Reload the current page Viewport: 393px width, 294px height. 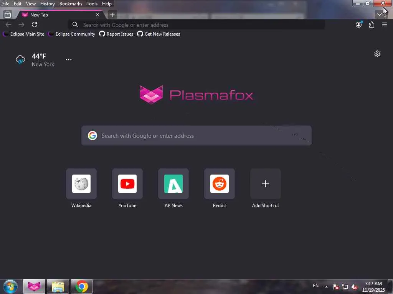[35, 24]
